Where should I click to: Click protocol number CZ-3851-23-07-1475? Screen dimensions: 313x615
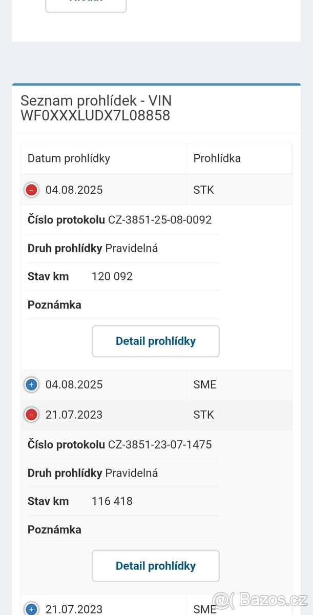coord(160,445)
